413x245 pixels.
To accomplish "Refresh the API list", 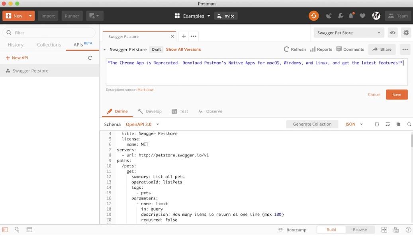I will tap(90, 58).
